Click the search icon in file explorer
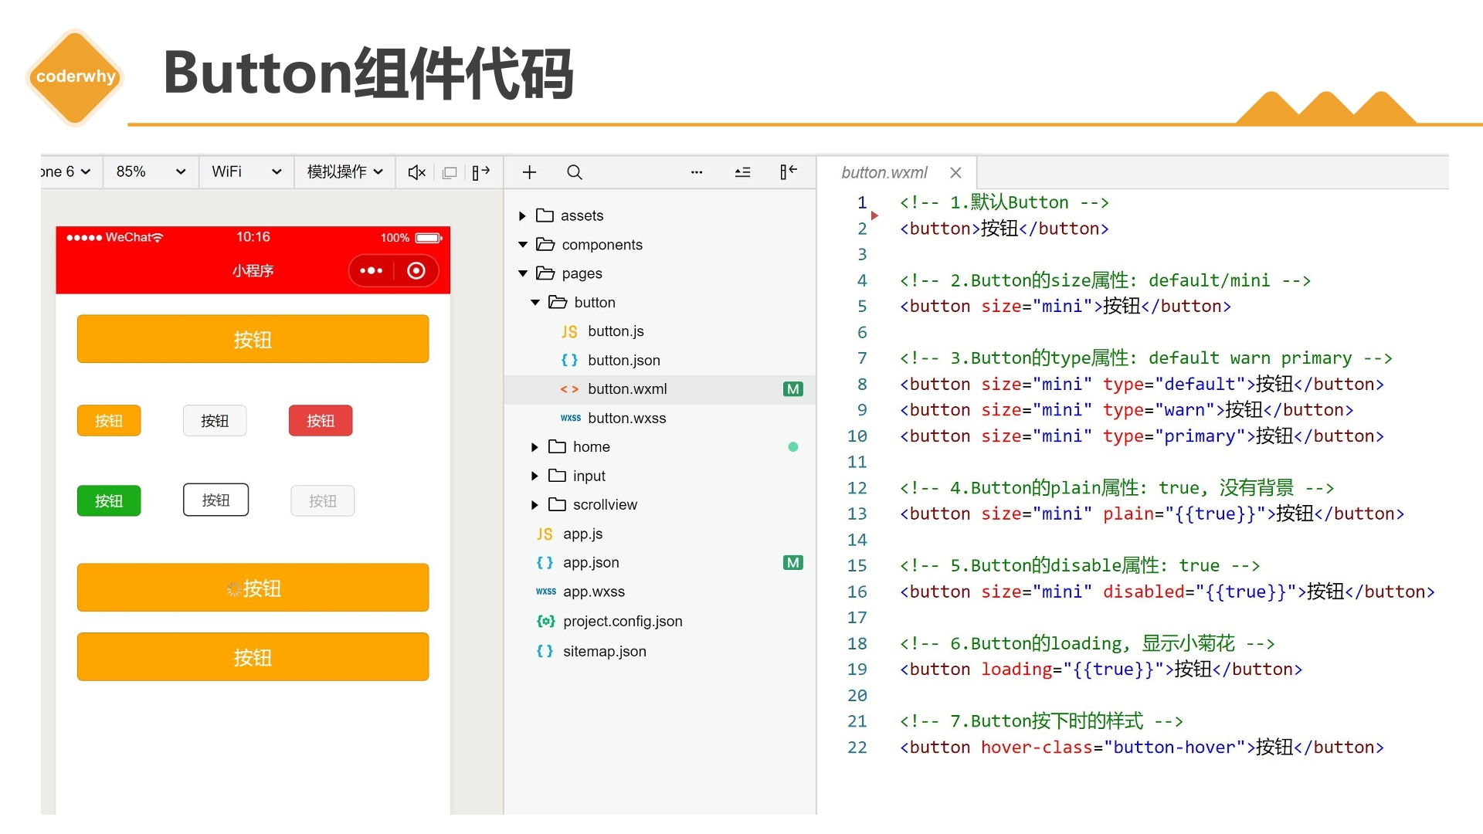The height and width of the screenshot is (834, 1483). point(575,172)
